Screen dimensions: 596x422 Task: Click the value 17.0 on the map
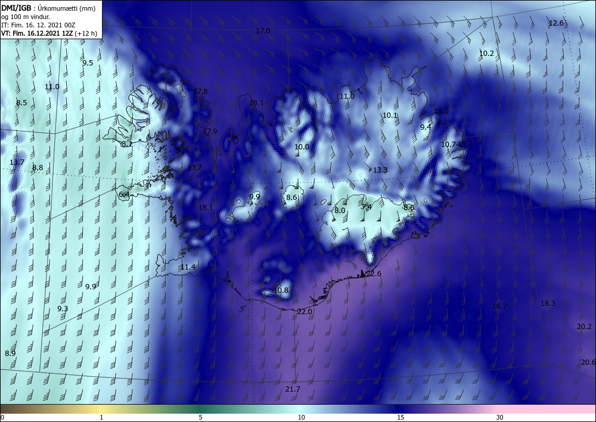pyautogui.click(x=263, y=31)
